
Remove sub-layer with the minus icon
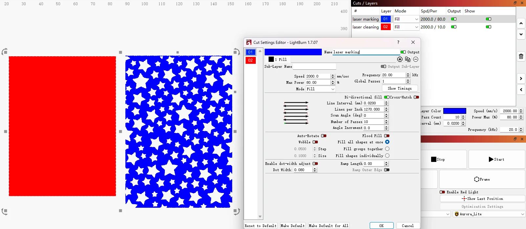click(x=416, y=59)
